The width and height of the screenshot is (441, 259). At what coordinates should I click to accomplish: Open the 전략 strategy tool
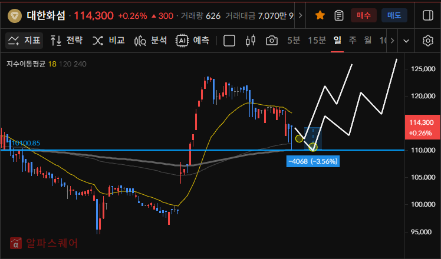point(67,41)
